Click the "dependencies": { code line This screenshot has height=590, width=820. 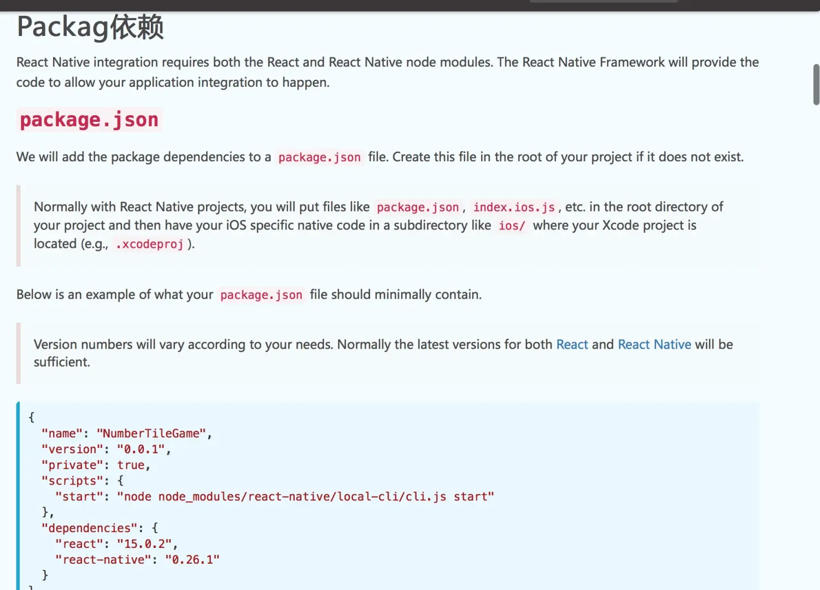point(99,528)
